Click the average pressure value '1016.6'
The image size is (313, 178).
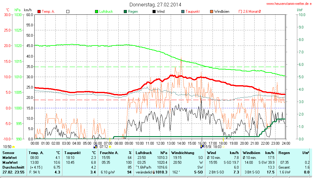click(162, 167)
